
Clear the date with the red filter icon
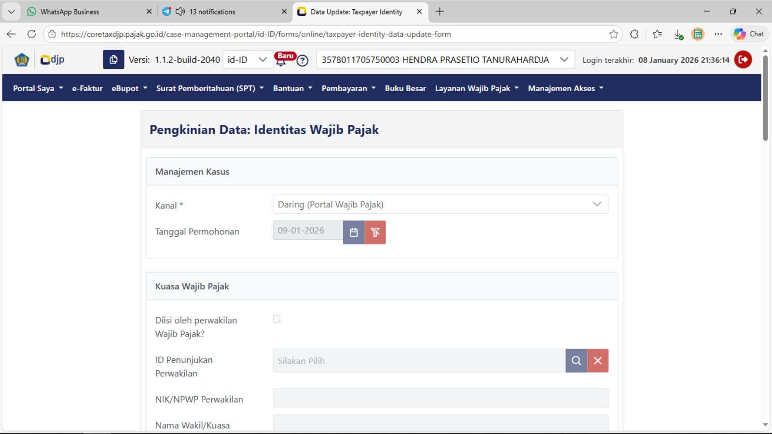click(375, 232)
